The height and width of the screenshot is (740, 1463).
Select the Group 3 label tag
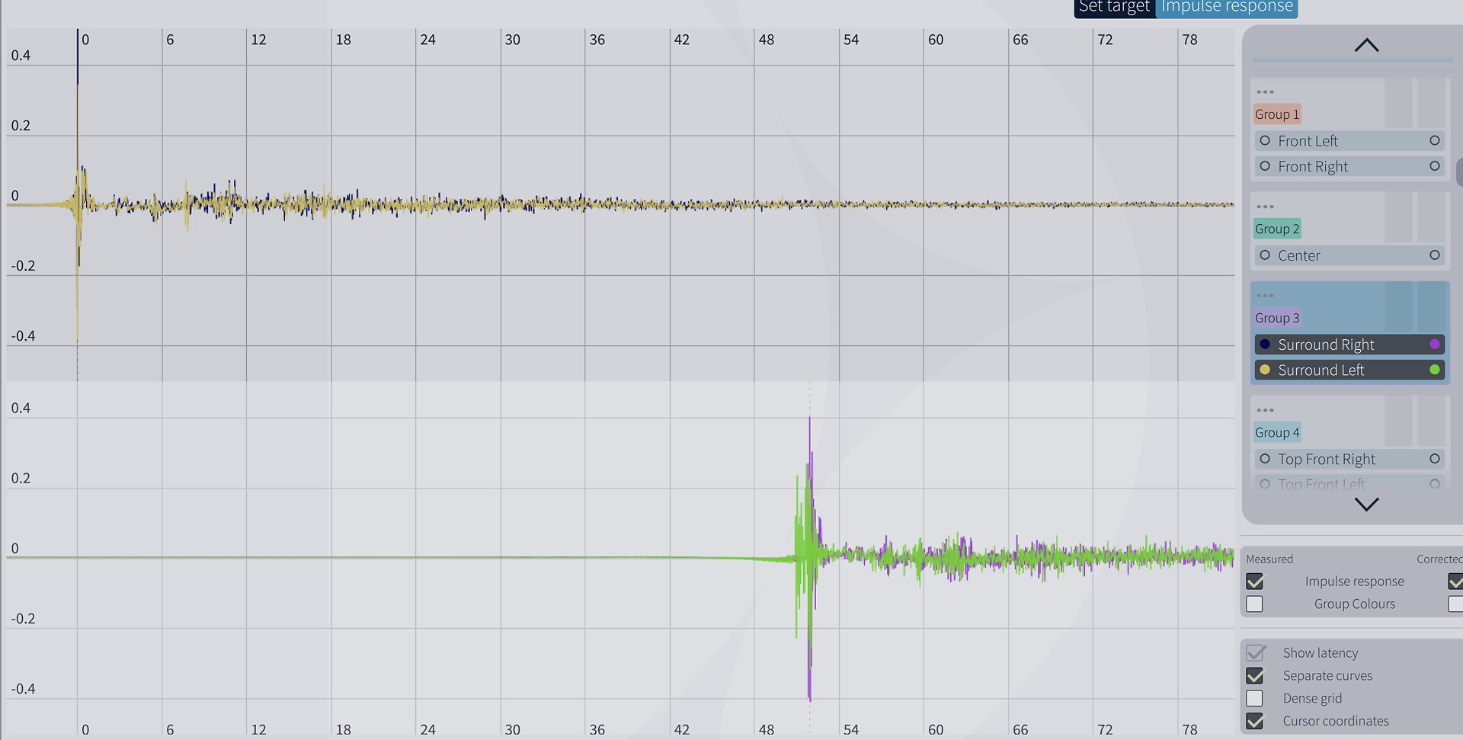click(x=1277, y=318)
